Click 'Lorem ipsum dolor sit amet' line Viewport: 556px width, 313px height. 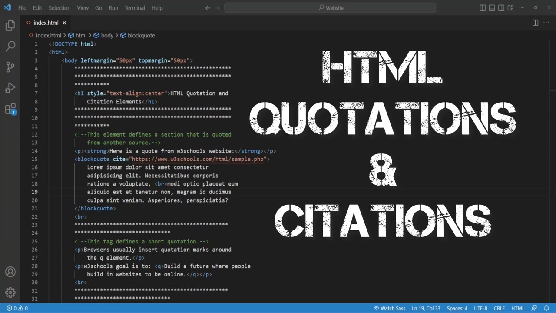(148, 167)
